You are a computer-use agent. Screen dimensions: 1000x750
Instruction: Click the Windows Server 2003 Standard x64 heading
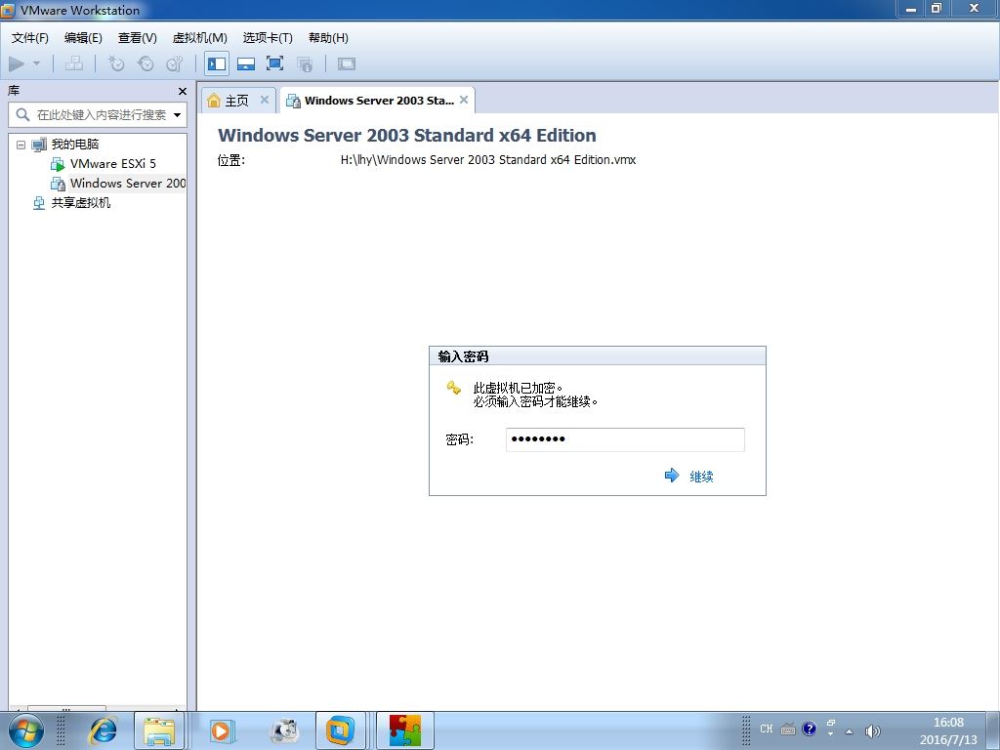pyautogui.click(x=407, y=135)
